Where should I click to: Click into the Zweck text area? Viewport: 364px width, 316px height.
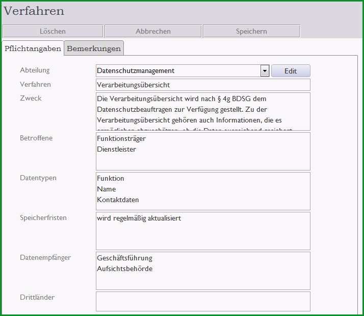203,112
